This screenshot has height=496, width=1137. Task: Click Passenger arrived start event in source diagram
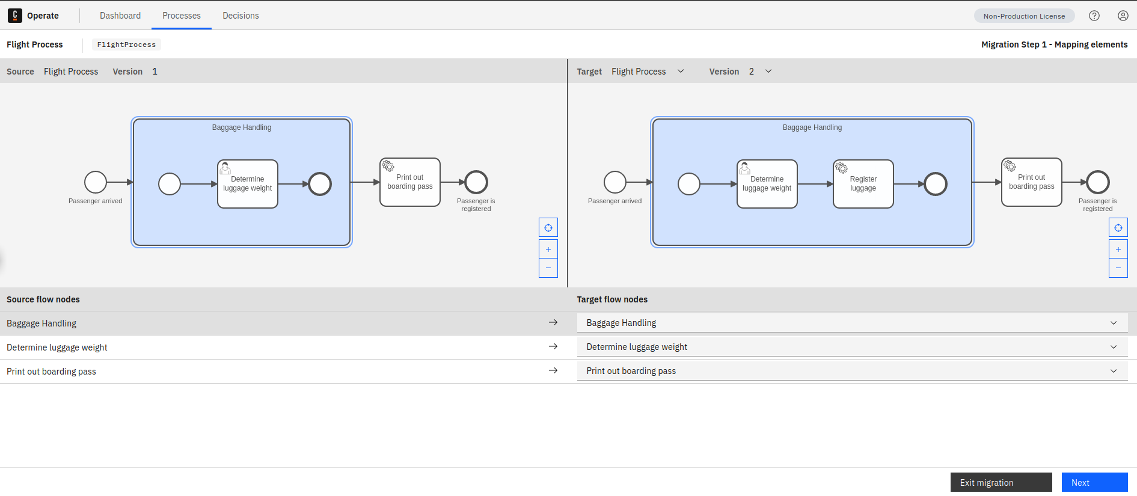(96, 182)
